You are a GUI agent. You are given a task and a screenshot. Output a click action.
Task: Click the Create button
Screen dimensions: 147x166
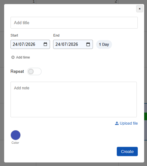click(127, 151)
